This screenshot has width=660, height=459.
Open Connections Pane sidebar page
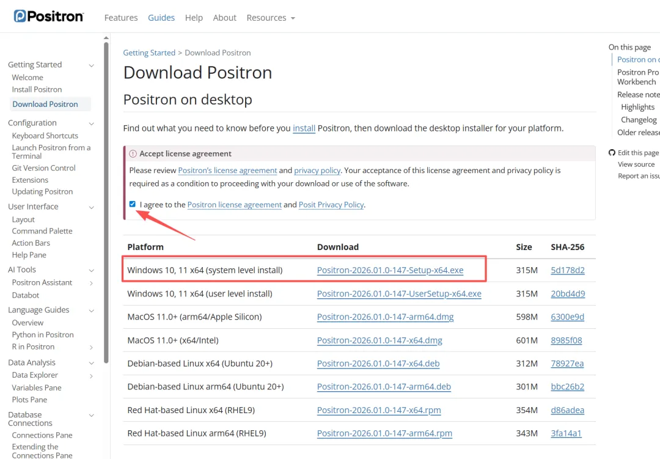point(42,435)
